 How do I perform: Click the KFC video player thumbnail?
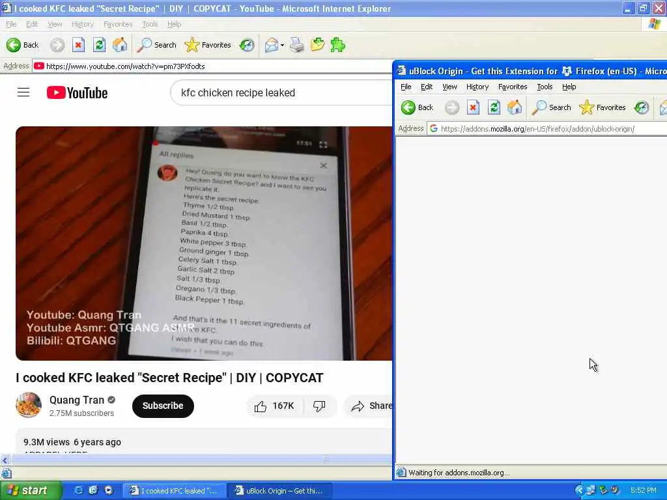(x=204, y=243)
